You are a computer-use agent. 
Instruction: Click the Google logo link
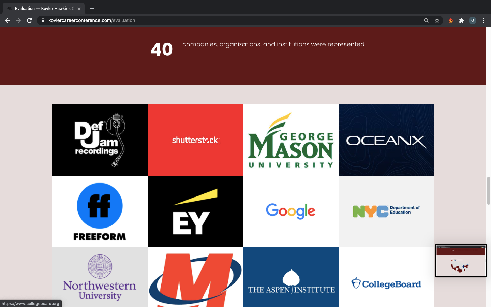291,211
